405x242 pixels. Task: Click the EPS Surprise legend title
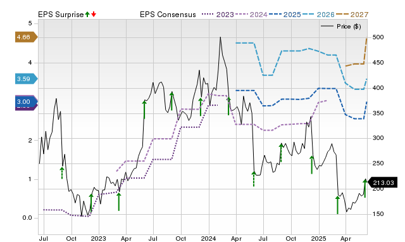(x=61, y=15)
